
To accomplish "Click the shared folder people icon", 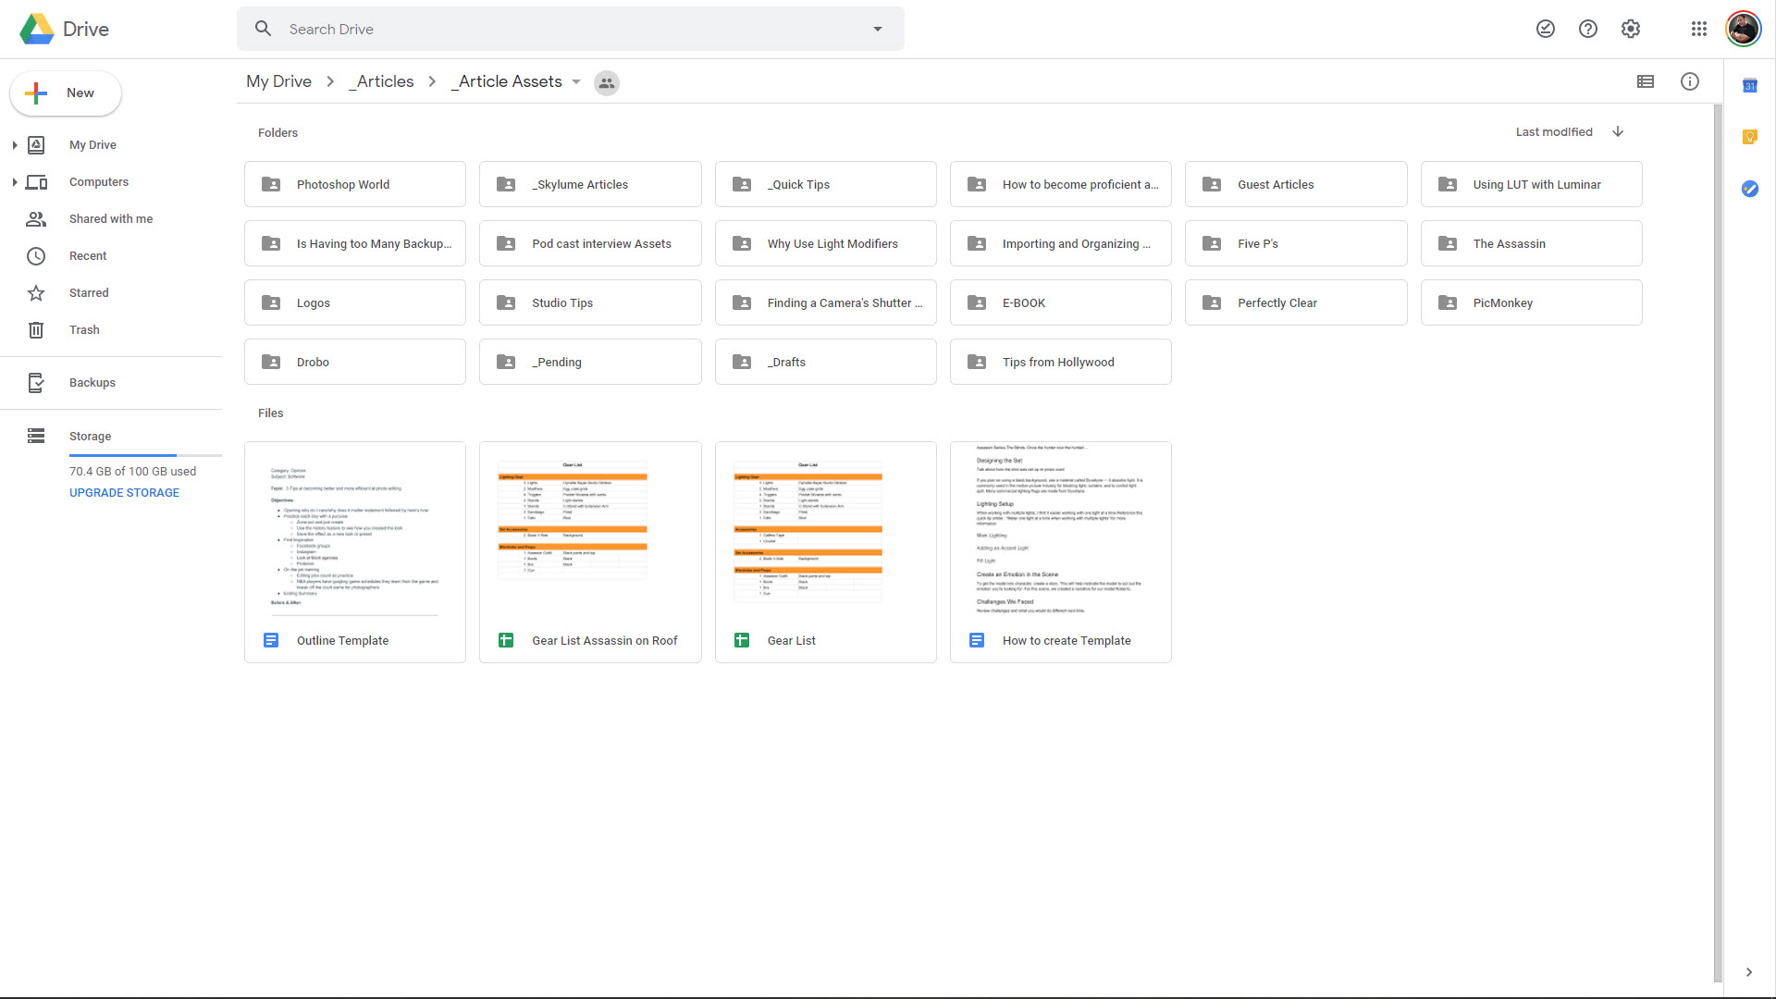I will point(607,82).
